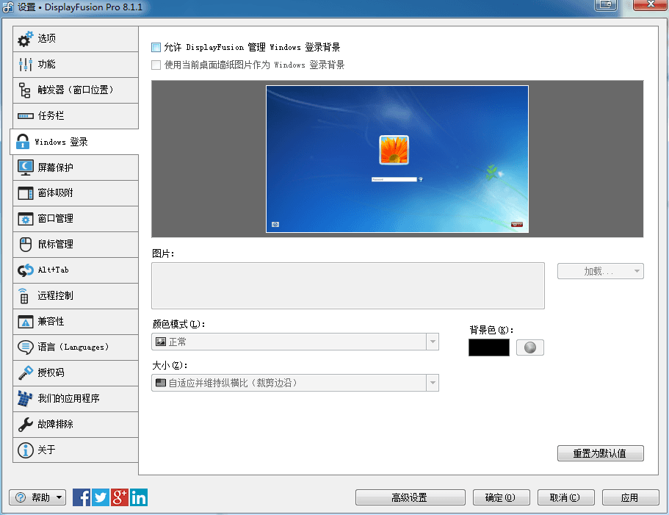This screenshot has height=515, width=669.
Task: Click the key icon for 授权码
Action: [x=25, y=372]
